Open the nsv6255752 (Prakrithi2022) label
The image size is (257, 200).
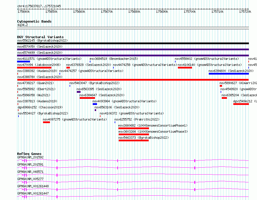(x=137, y=119)
